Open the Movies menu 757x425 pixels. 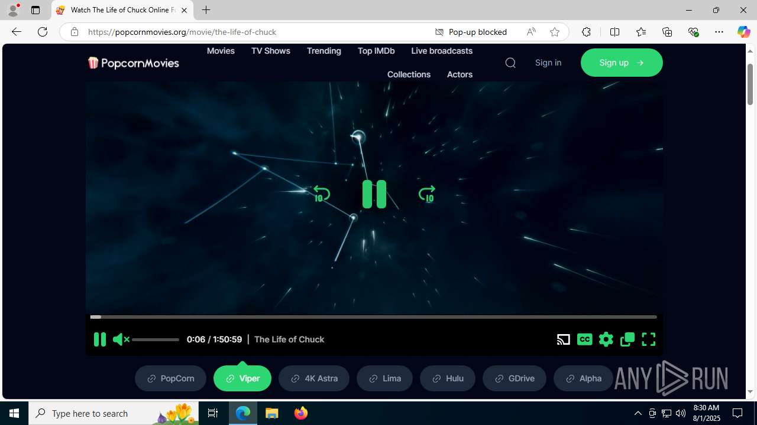tap(221, 51)
